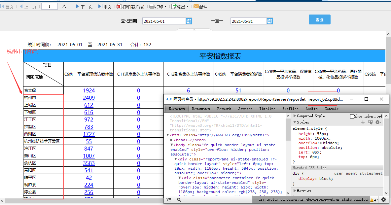Click the end date field 2021-05-31

249,21
